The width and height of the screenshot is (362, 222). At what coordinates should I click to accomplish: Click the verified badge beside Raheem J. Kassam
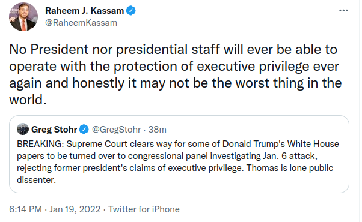pos(130,11)
